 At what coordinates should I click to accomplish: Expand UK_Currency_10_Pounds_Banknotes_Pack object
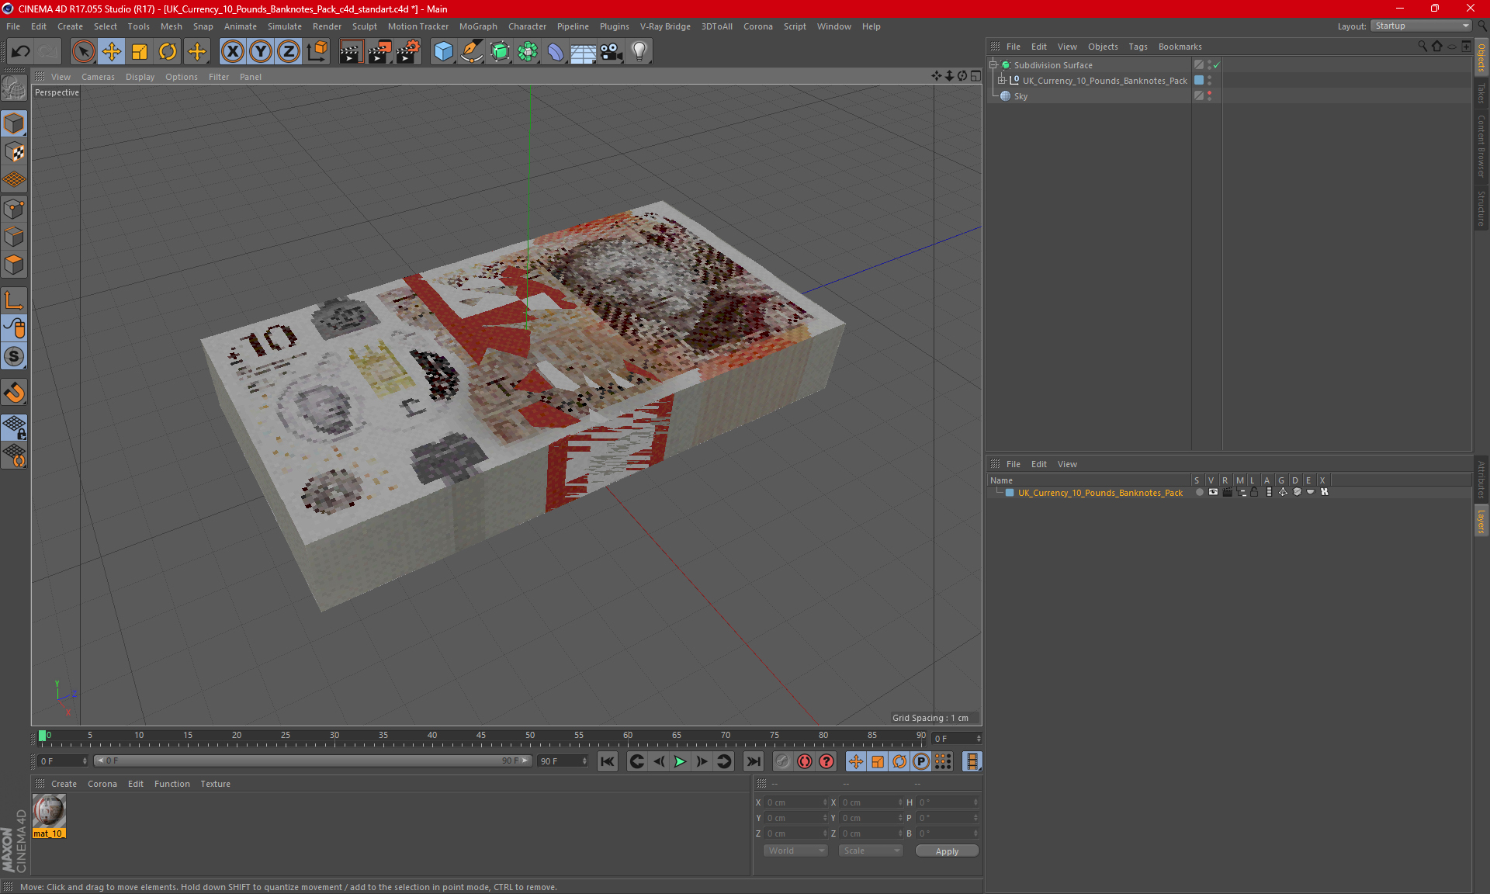(x=1002, y=81)
